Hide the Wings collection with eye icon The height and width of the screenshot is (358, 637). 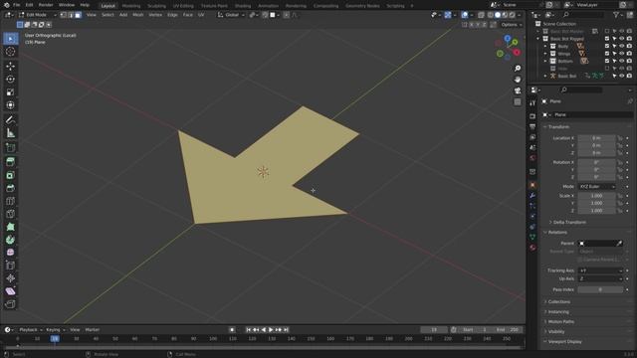[x=621, y=54]
